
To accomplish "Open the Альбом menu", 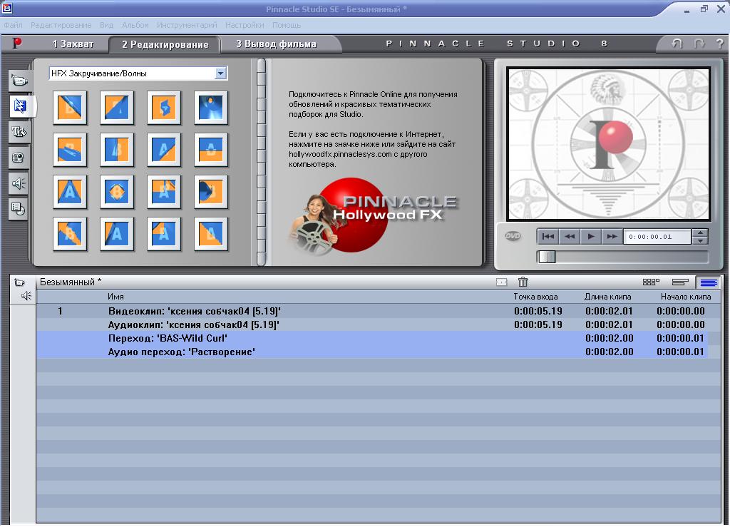I will [135, 25].
